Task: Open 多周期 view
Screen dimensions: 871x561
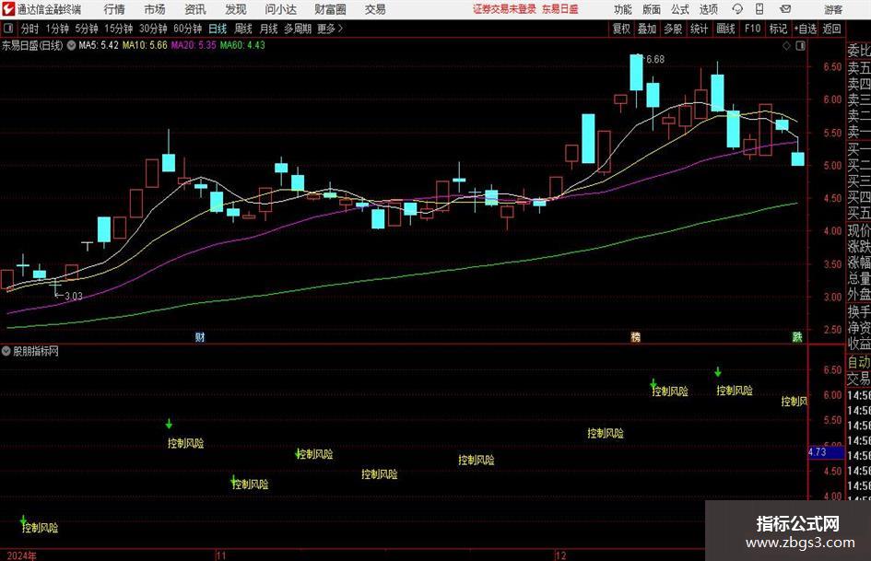Action: (298, 29)
